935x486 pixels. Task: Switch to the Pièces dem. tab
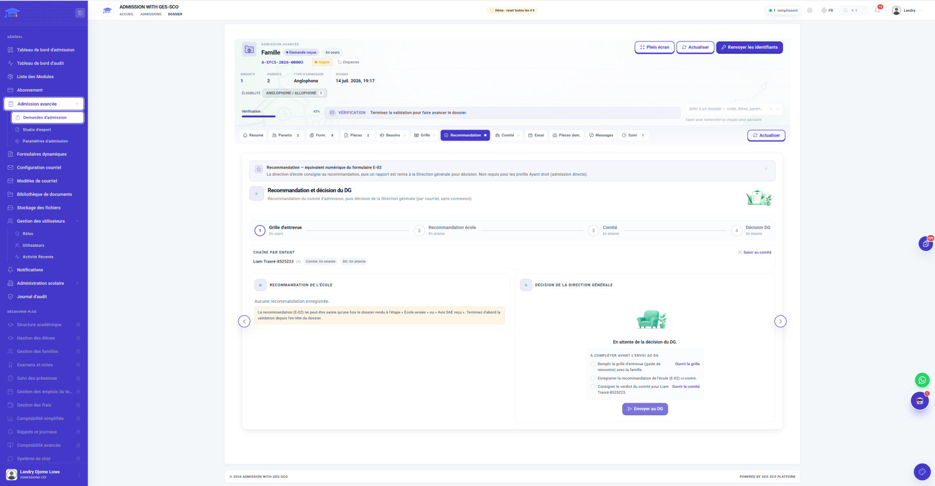coord(566,135)
